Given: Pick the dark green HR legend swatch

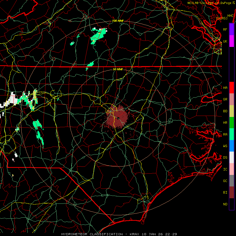Looking at the screenshot, I should tap(232, 123).
